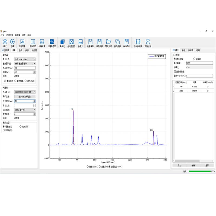
Task: Select the laser always-on (激光常亮) radio button
Action: (16, 81)
